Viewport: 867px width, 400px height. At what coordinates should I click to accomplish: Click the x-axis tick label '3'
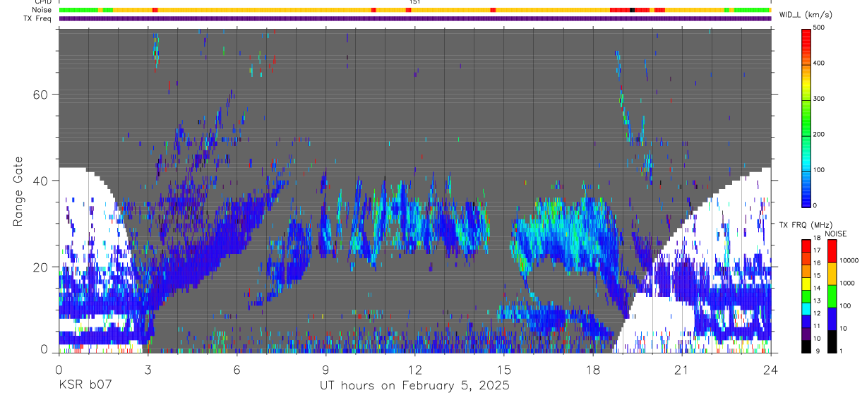(x=148, y=370)
